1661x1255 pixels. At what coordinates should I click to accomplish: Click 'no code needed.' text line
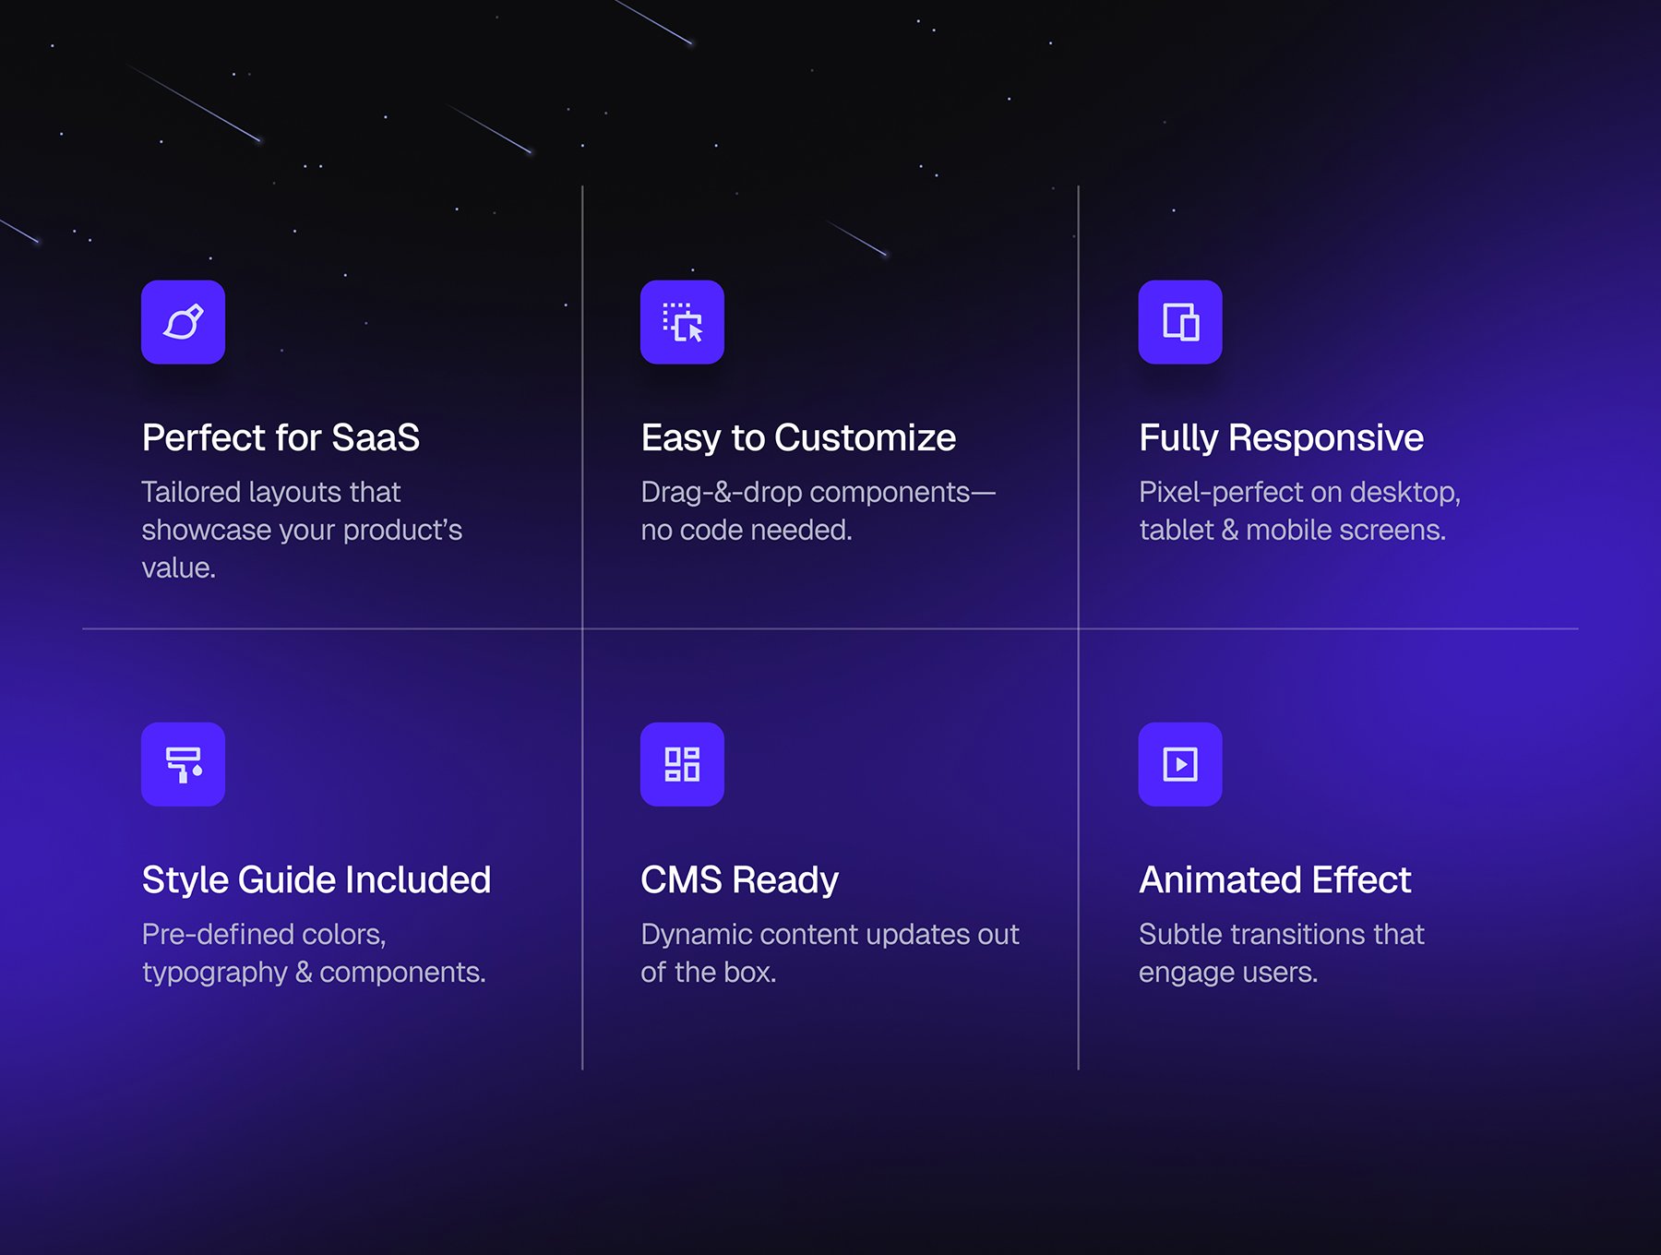click(x=747, y=530)
